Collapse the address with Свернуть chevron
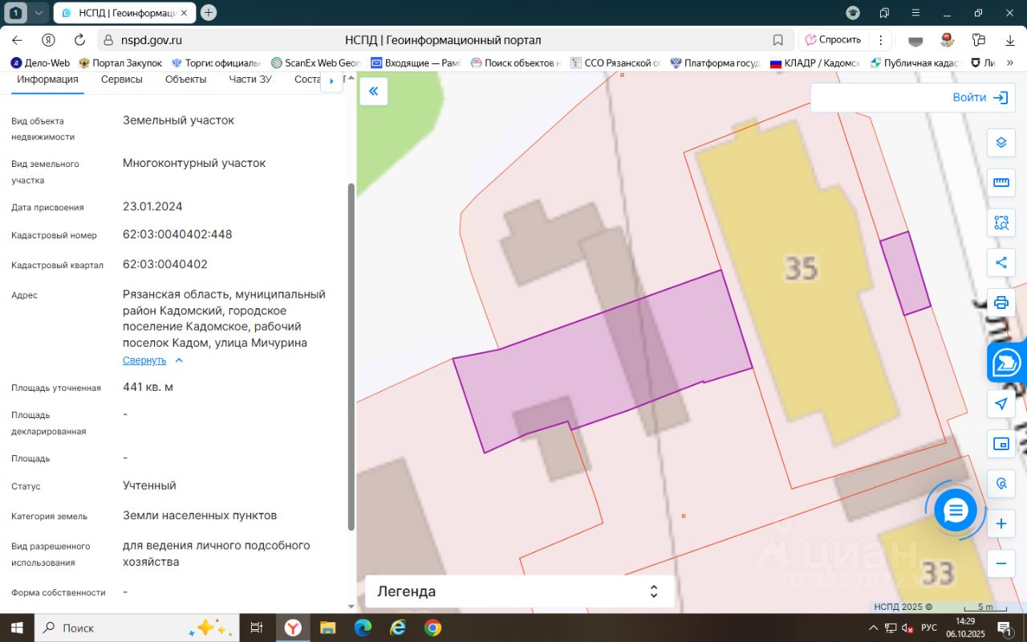 click(179, 360)
